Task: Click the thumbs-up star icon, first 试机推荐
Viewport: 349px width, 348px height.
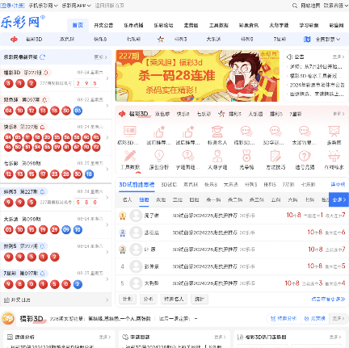Action: click(158, 132)
